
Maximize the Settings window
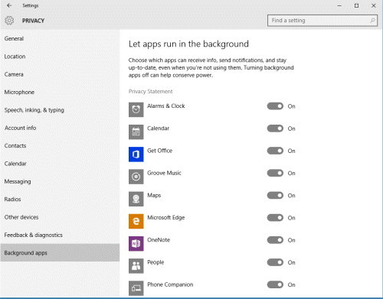pos(356,5)
